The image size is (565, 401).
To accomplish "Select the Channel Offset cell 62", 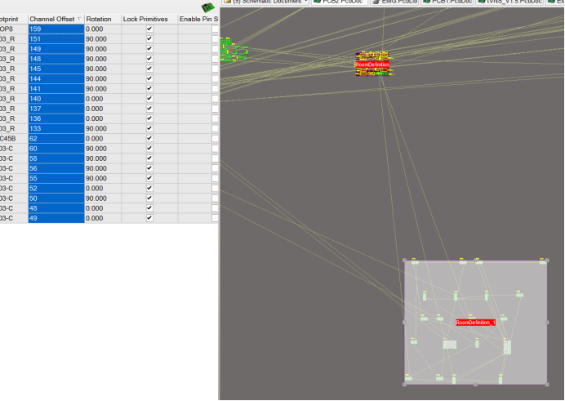I will pyautogui.click(x=56, y=138).
